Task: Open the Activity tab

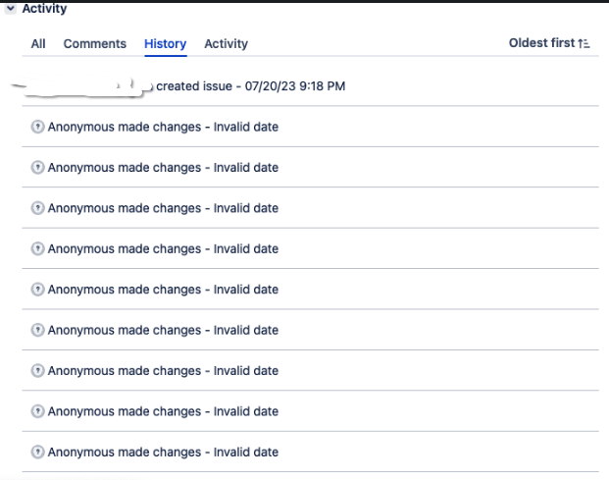Action: coord(226,43)
